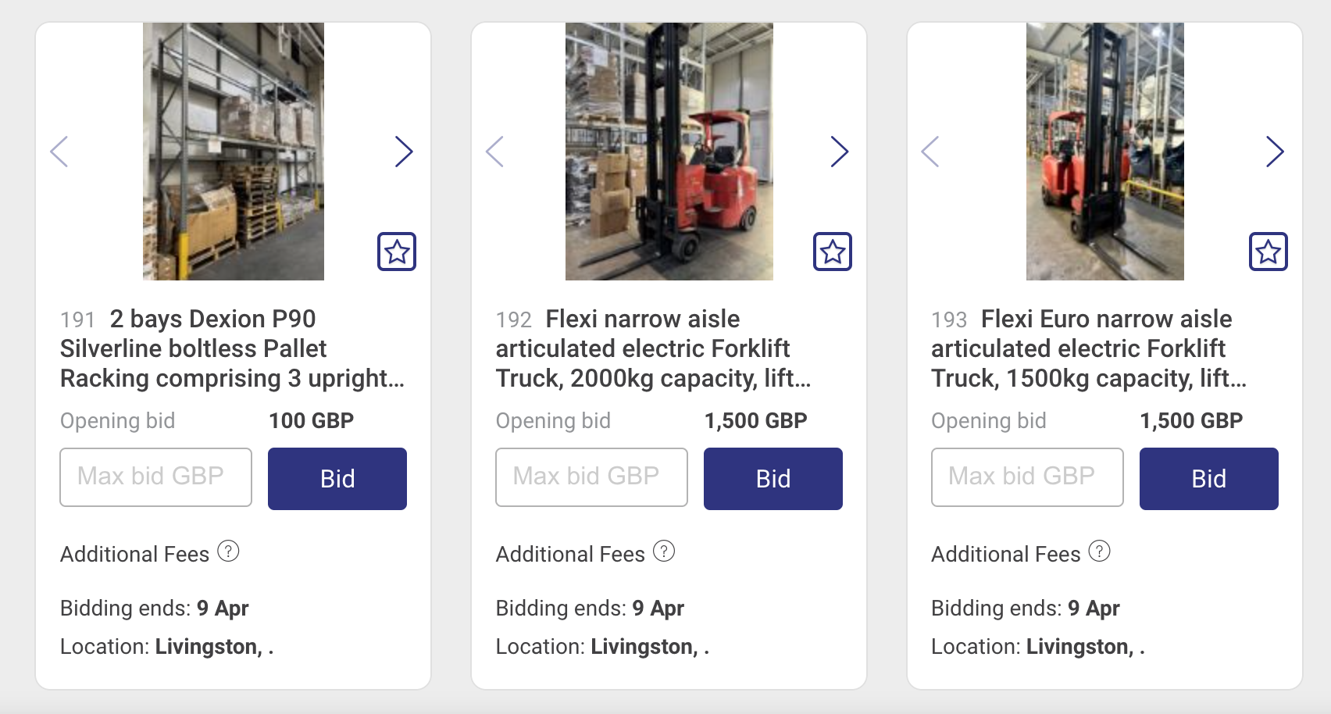Star lot 192 Flexi forklift as favourite
Screen dimensions: 1331x714
[833, 252]
